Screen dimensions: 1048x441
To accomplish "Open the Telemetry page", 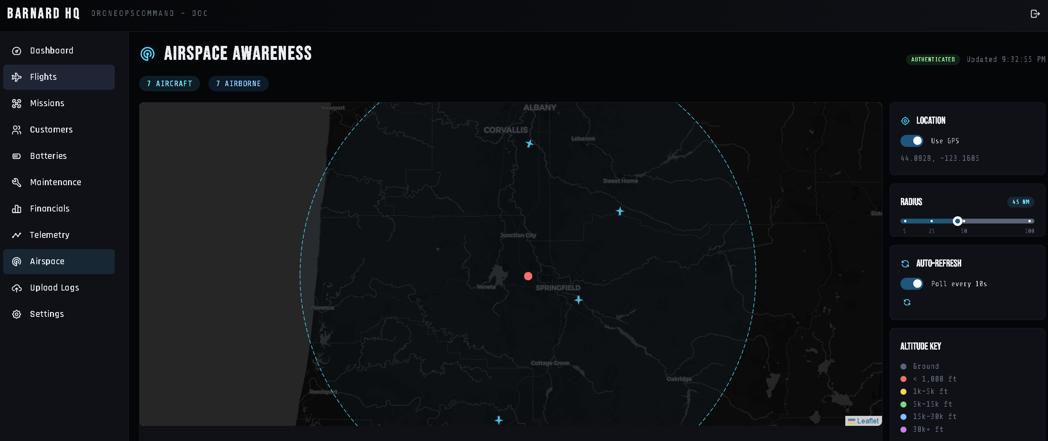I will [59, 235].
